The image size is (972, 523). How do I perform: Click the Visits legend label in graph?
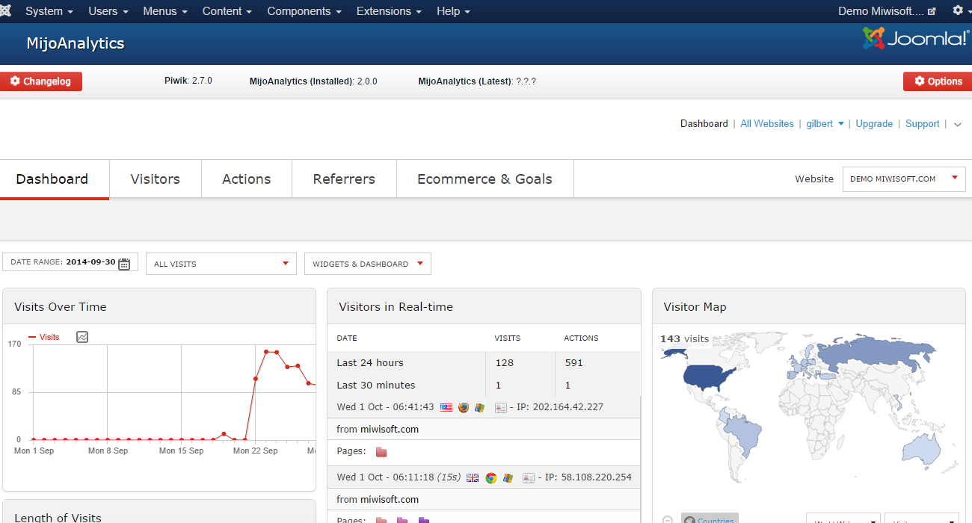tap(49, 337)
